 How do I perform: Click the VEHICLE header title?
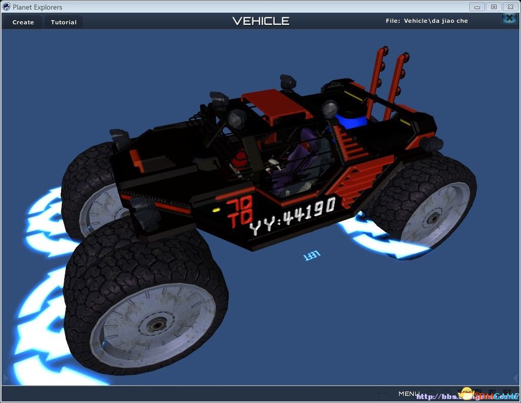[x=260, y=21]
